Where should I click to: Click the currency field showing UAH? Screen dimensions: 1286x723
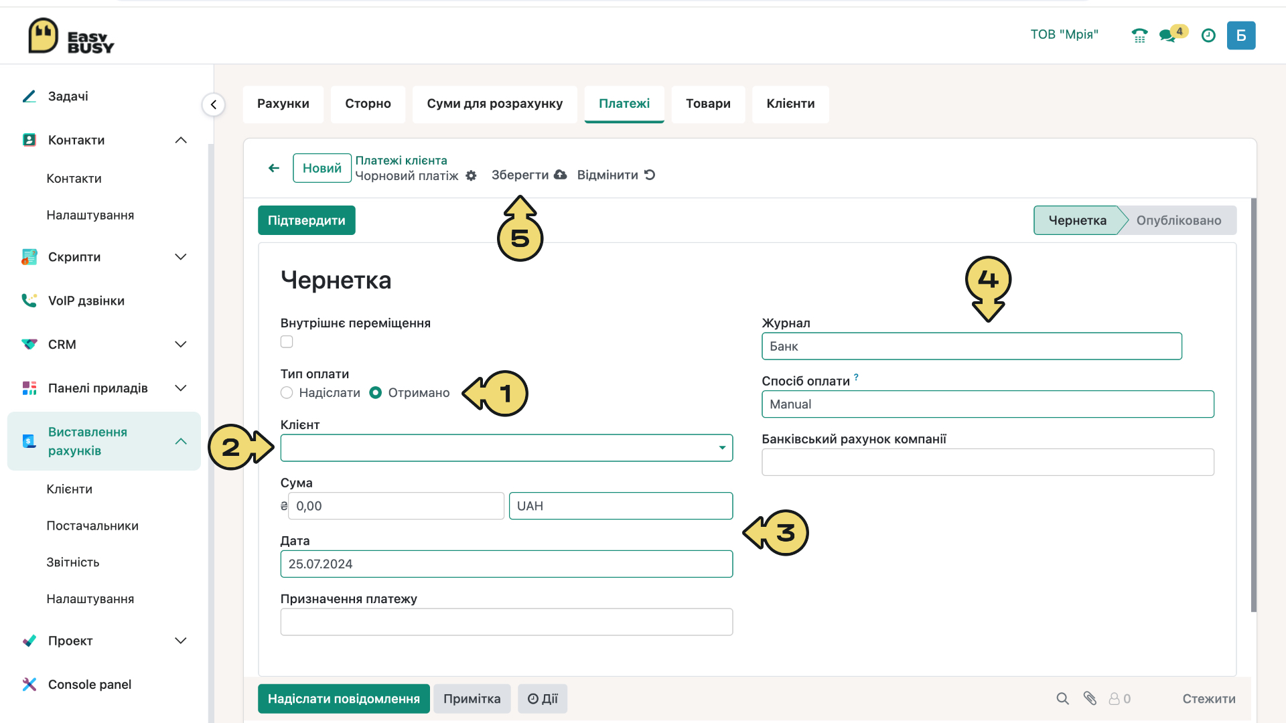621,506
